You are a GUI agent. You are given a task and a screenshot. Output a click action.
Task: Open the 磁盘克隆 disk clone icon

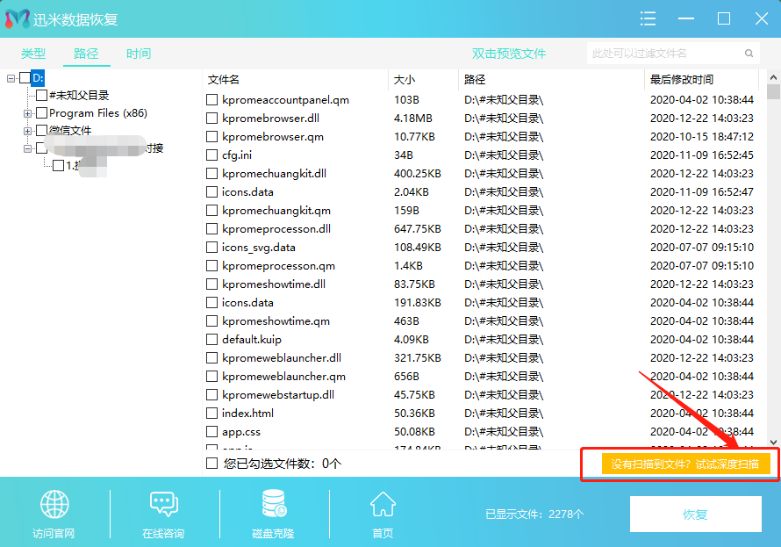(x=273, y=506)
